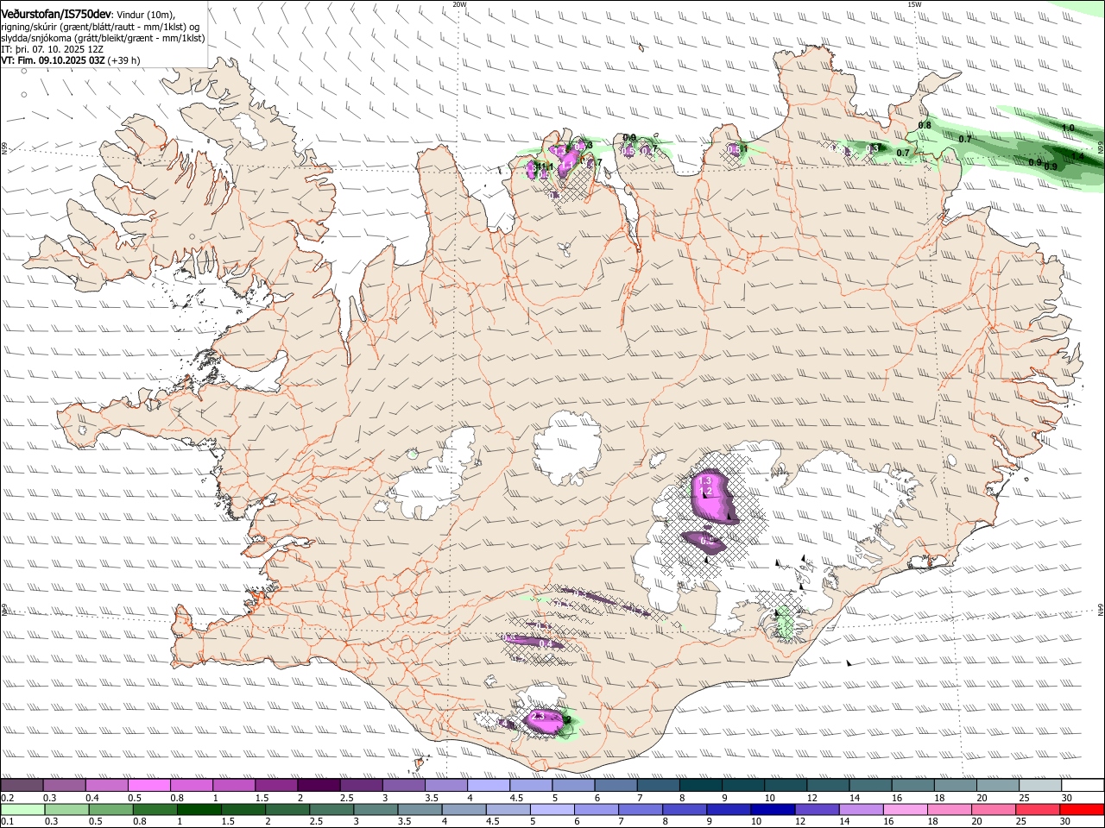Click the light pink legend swatch labeled 16
Screen dimensions: 1105x828
[906, 809]
